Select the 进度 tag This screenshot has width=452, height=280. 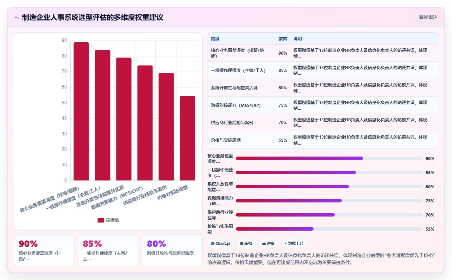268,243
